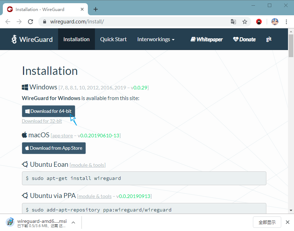Click the Ubuntu PPA version v0.0.20190913 text
Screen dimensions: 294x231
point(133,196)
